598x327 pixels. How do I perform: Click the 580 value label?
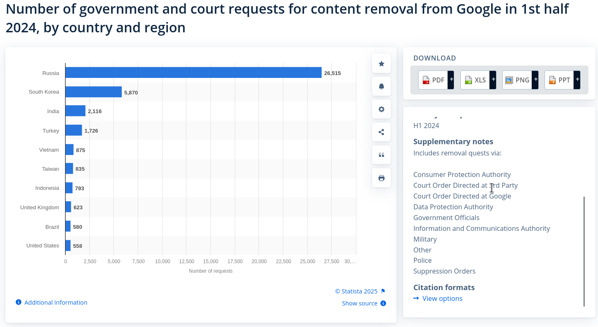coord(77,227)
